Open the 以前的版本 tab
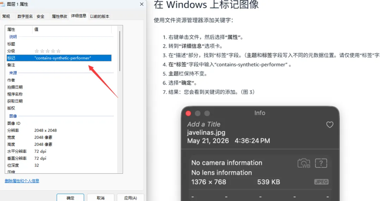The image size is (380, 201). coord(100,16)
